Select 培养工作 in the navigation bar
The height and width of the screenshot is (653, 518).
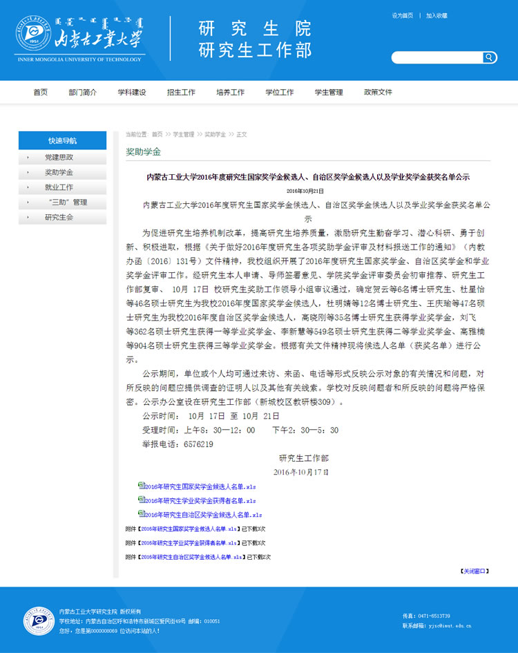230,93
